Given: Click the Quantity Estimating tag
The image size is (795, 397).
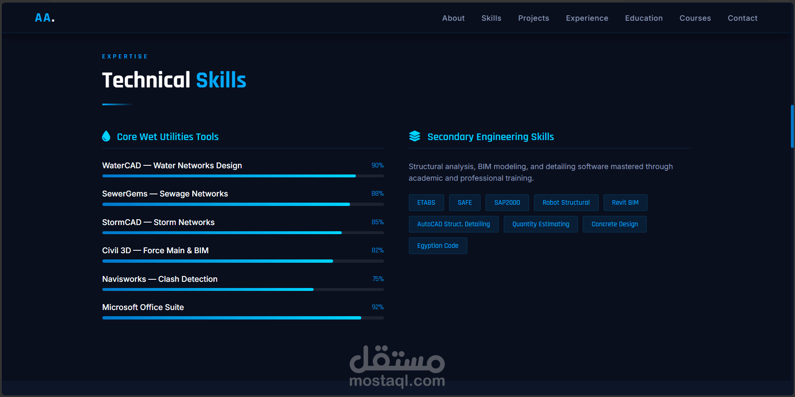Looking at the screenshot, I should coord(541,224).
